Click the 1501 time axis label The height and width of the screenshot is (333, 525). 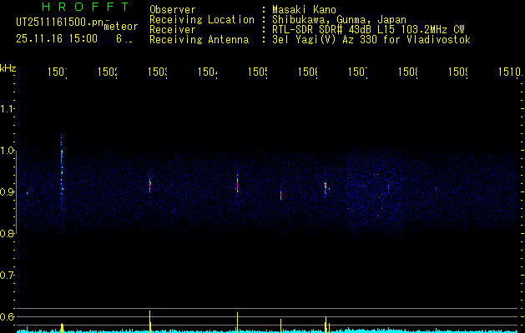(x=58, y=72)
